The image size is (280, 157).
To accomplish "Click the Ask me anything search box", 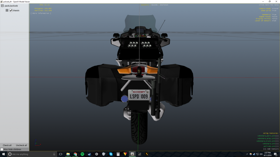I will [x=32, y=154].
